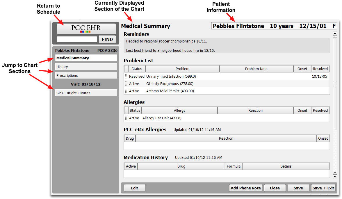
Task: Select drag handle beside Obesity Exogenous row
Action: (126, 83)
